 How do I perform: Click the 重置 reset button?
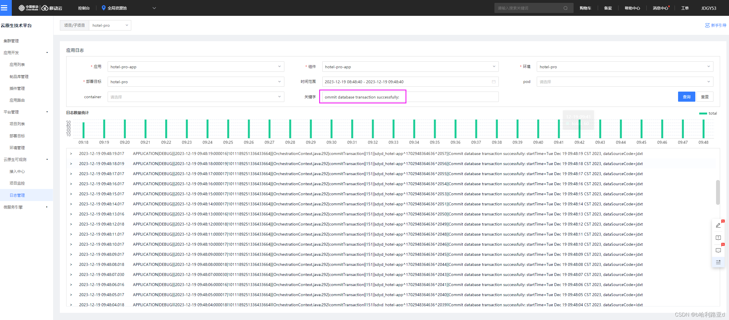point(705,97)
